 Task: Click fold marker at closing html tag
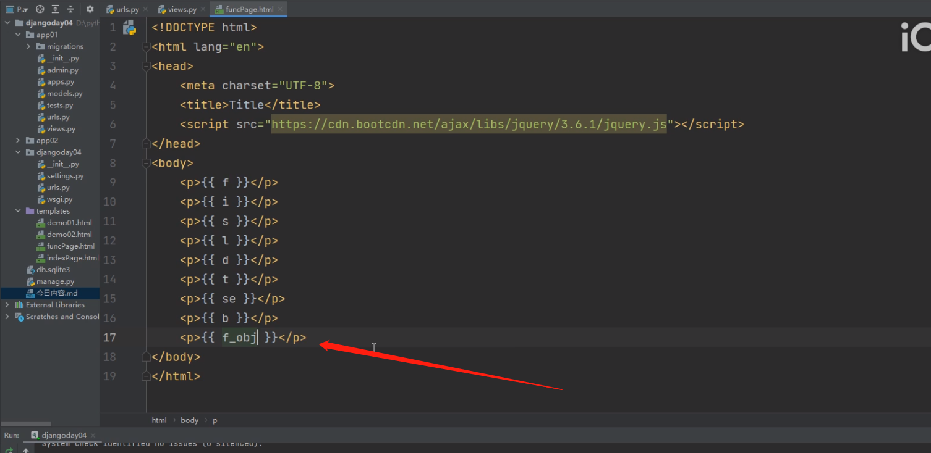146,376
